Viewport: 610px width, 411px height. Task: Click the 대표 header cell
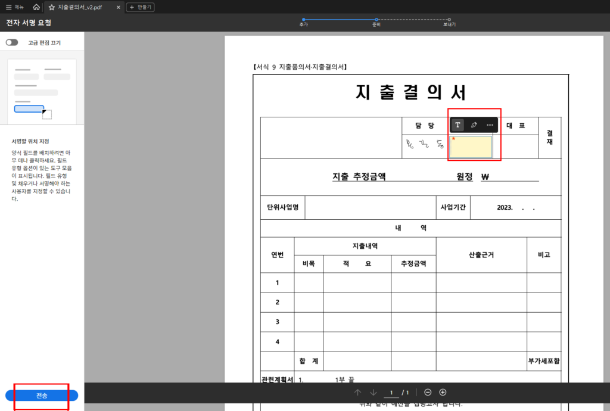pyautogui.click(x=515, y=126)
